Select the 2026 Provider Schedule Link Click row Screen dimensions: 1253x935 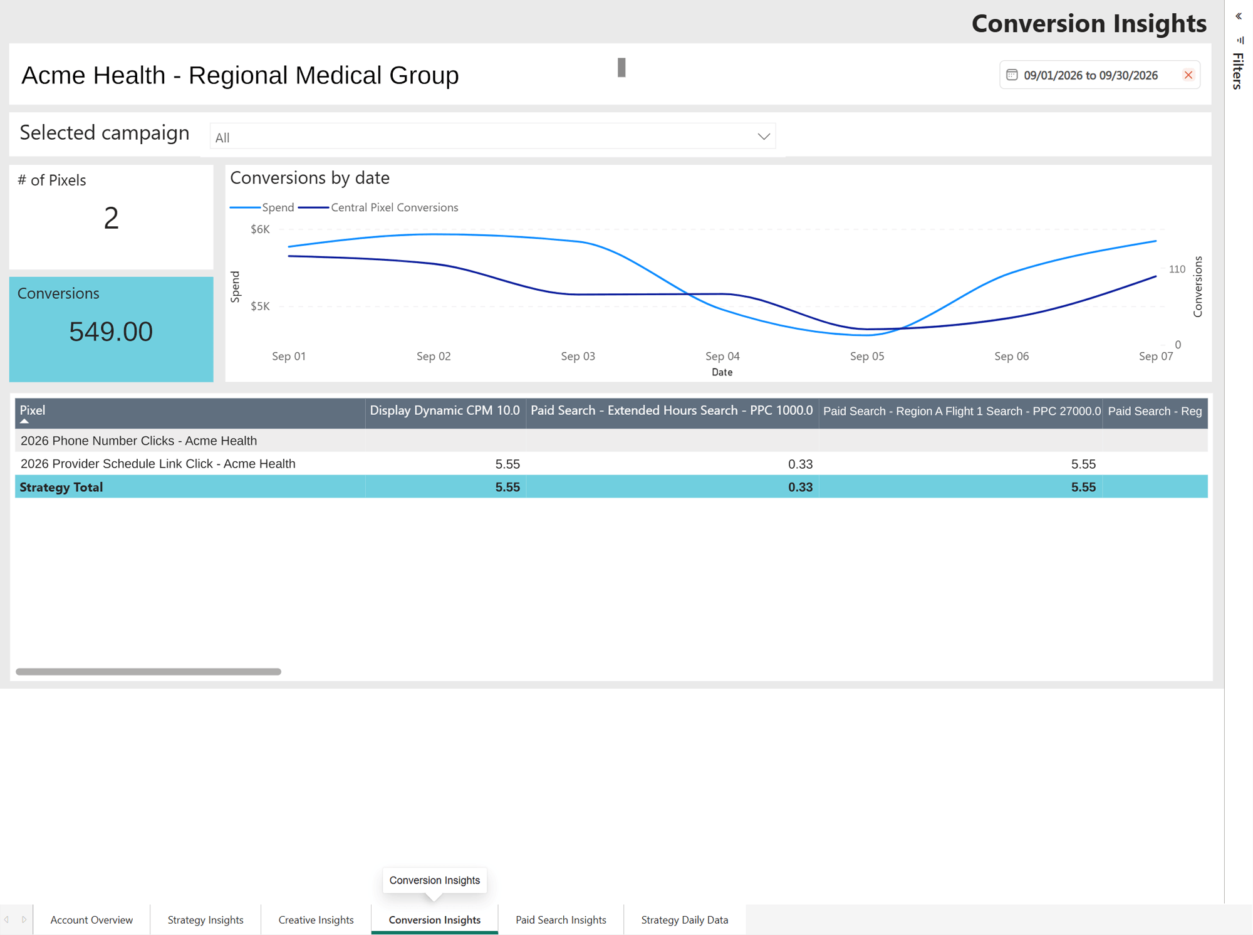point(611,464)
